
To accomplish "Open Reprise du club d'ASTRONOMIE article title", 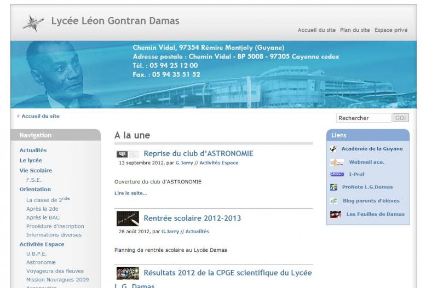I will pos(198,153).
